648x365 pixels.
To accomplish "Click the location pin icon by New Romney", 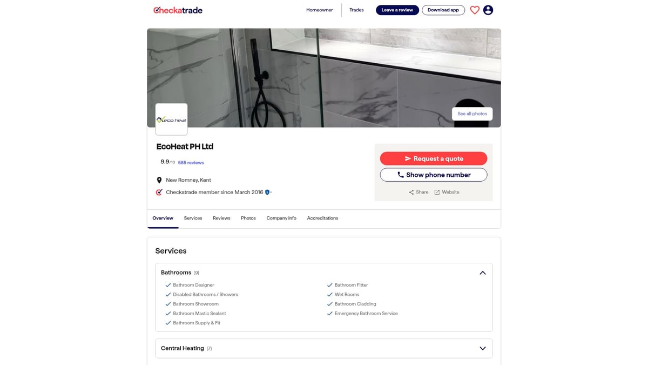I will (x=159, y=180).
